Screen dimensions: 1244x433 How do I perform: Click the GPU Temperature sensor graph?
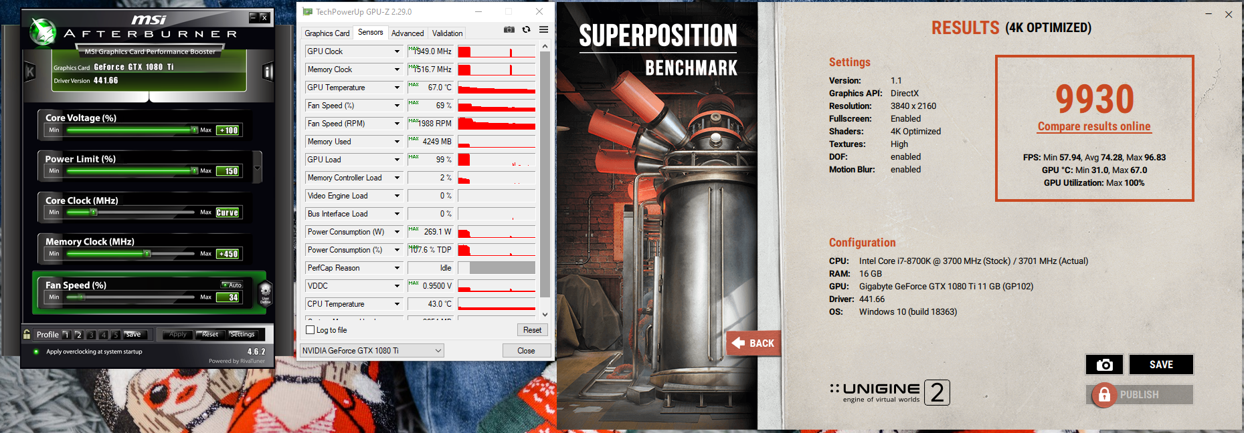coord(497,88)
